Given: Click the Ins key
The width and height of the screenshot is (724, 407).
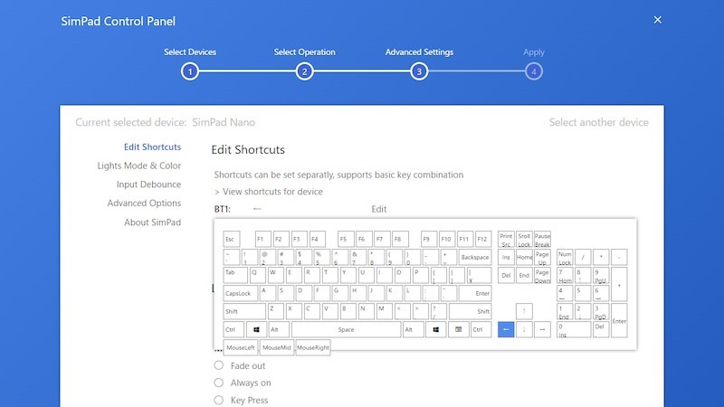Looking at the screenshot, I should (506, 257).
